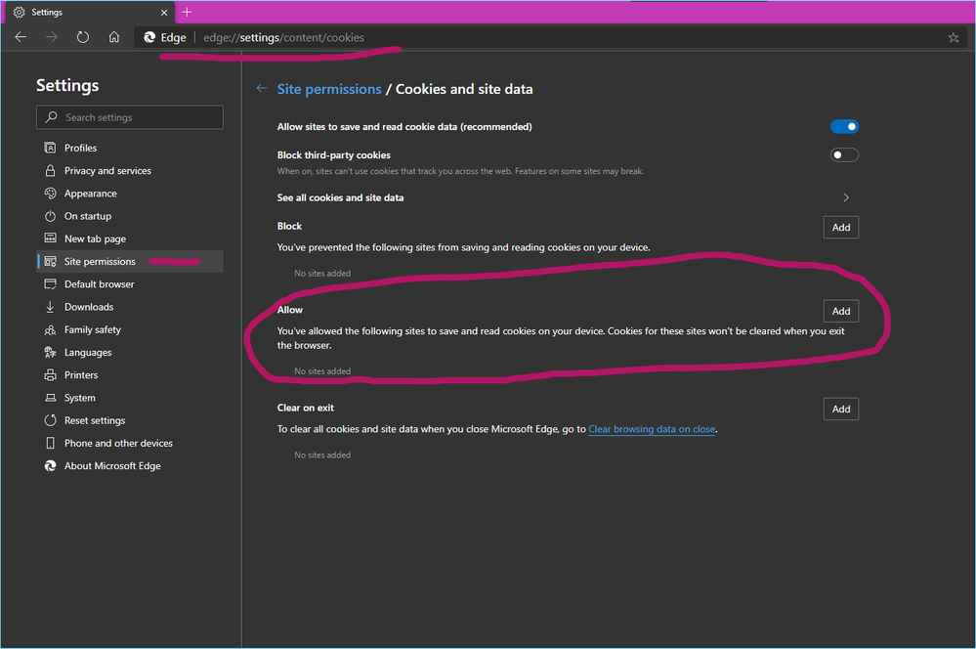
Task: Open Printers settings section
Action: coord(130,375)
